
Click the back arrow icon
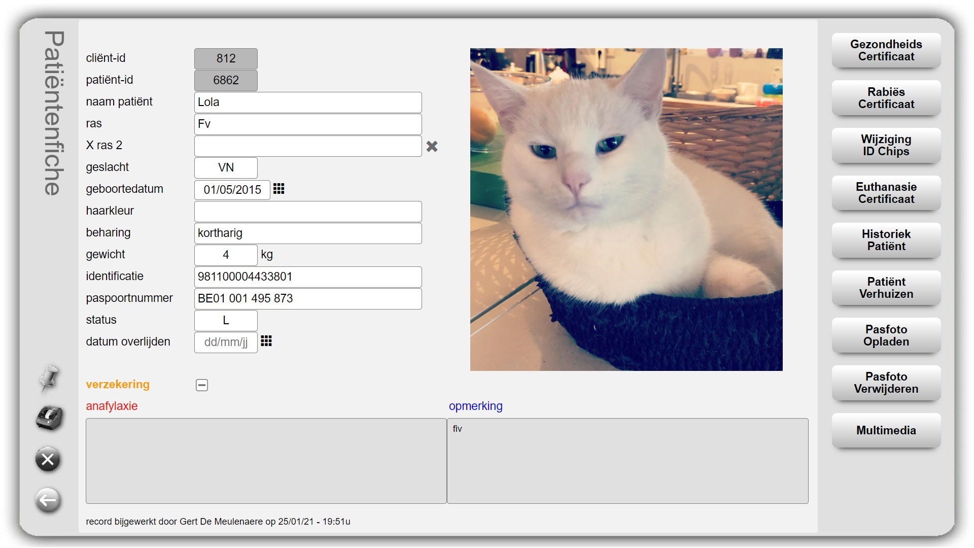48,500
